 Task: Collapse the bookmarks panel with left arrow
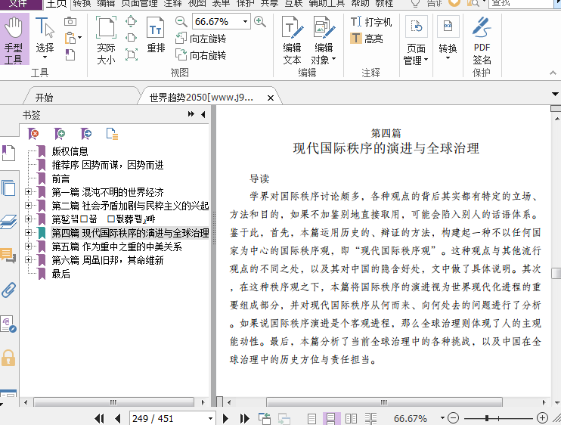(203, 114)
